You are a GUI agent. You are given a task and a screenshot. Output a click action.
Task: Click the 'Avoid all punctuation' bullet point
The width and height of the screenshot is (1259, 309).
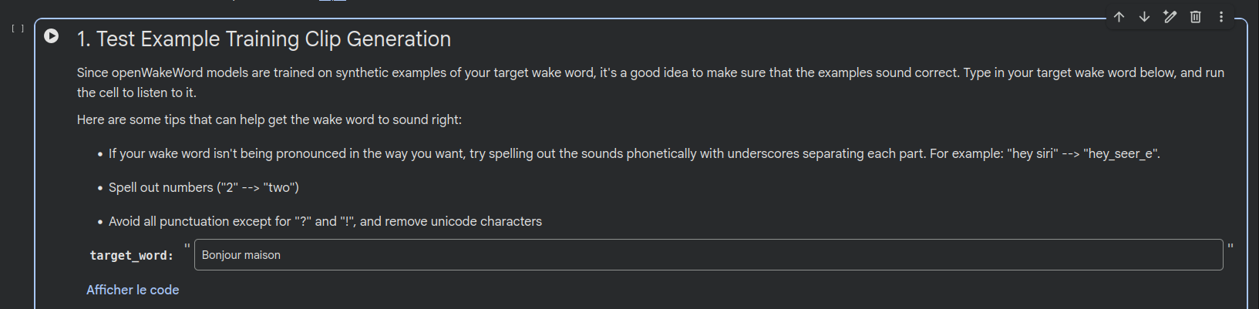click(x=325, y=221)
